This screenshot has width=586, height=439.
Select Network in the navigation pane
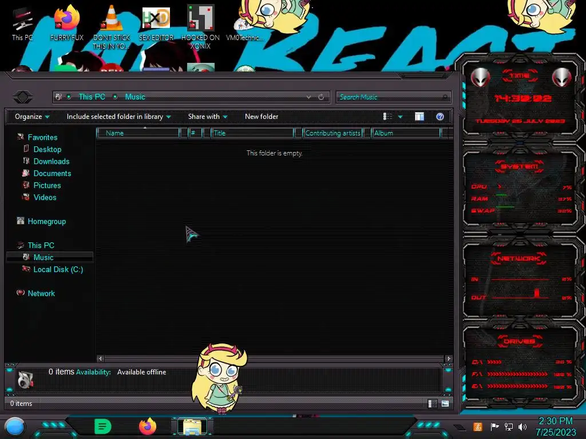coord(41,293)
